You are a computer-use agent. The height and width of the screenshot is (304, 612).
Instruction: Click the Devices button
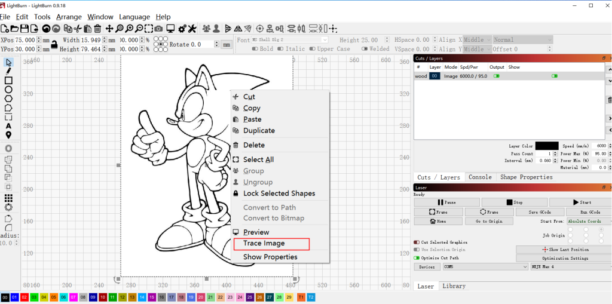tap(427, 267)
